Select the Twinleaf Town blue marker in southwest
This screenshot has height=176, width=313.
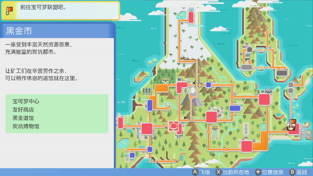tap(132, 155)
